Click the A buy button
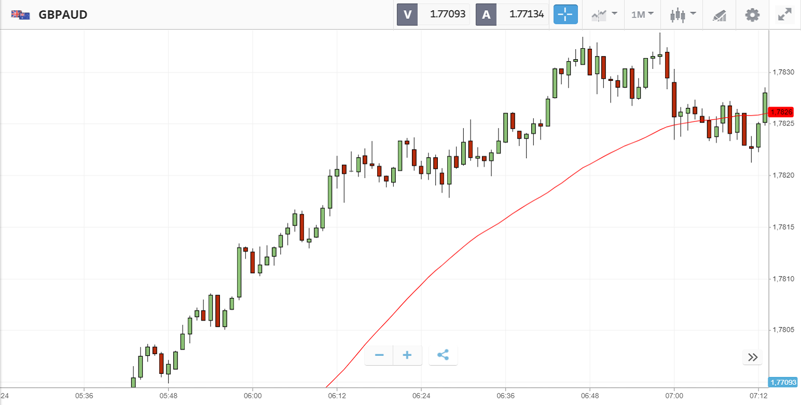The width and height of the screenshot is (801, 405). tap(486, 15)
